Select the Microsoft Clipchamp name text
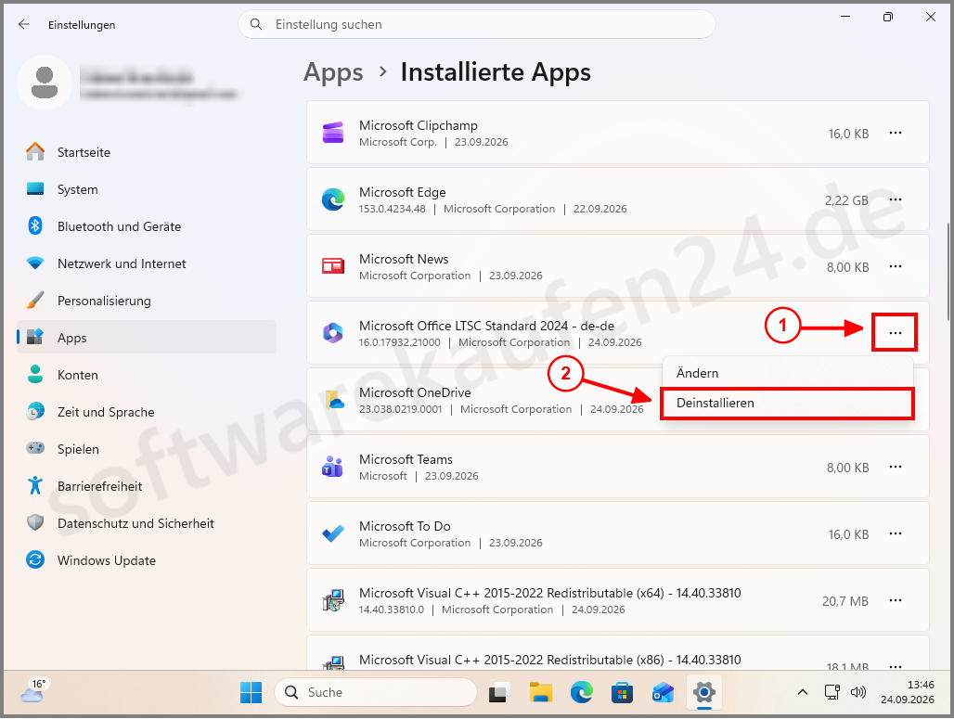 click(418, 125)
